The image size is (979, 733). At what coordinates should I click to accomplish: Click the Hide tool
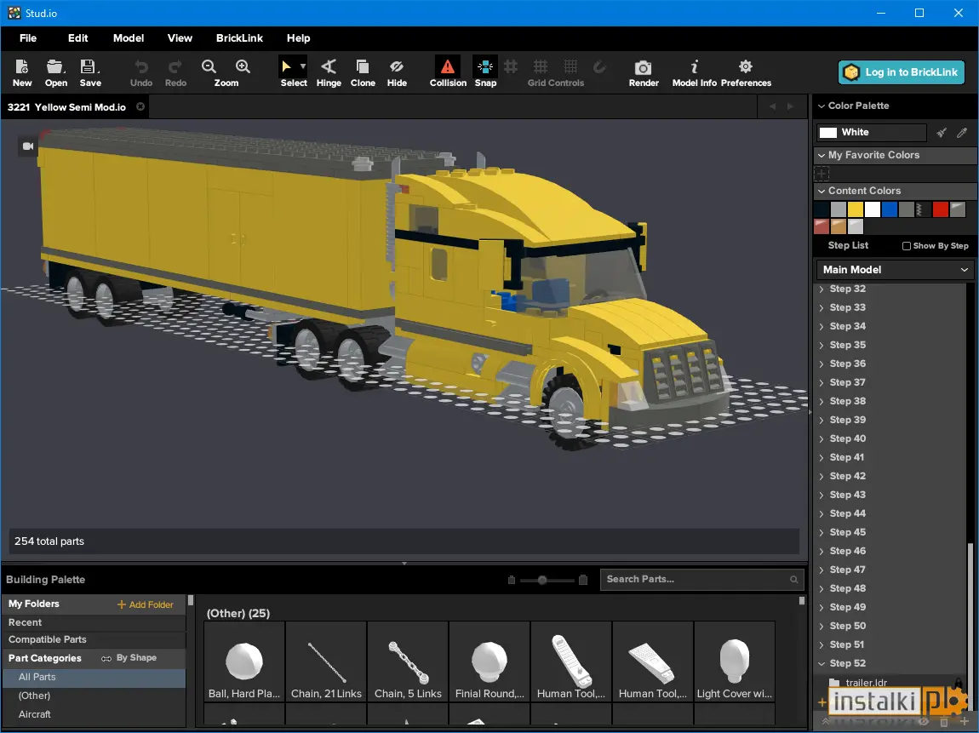[x=397, y=72]
